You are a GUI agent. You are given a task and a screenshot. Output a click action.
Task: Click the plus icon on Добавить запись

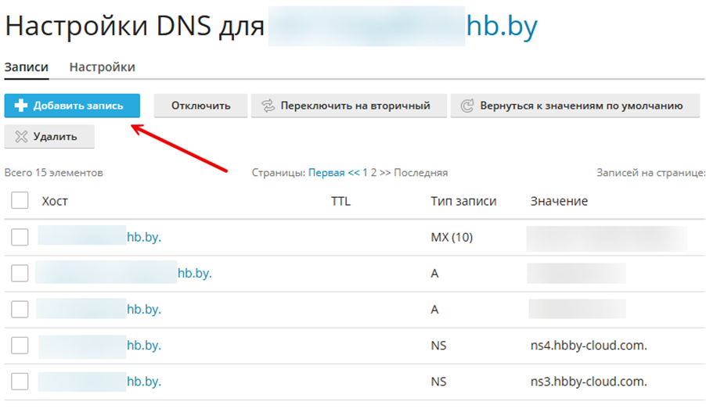click(21, 106)
